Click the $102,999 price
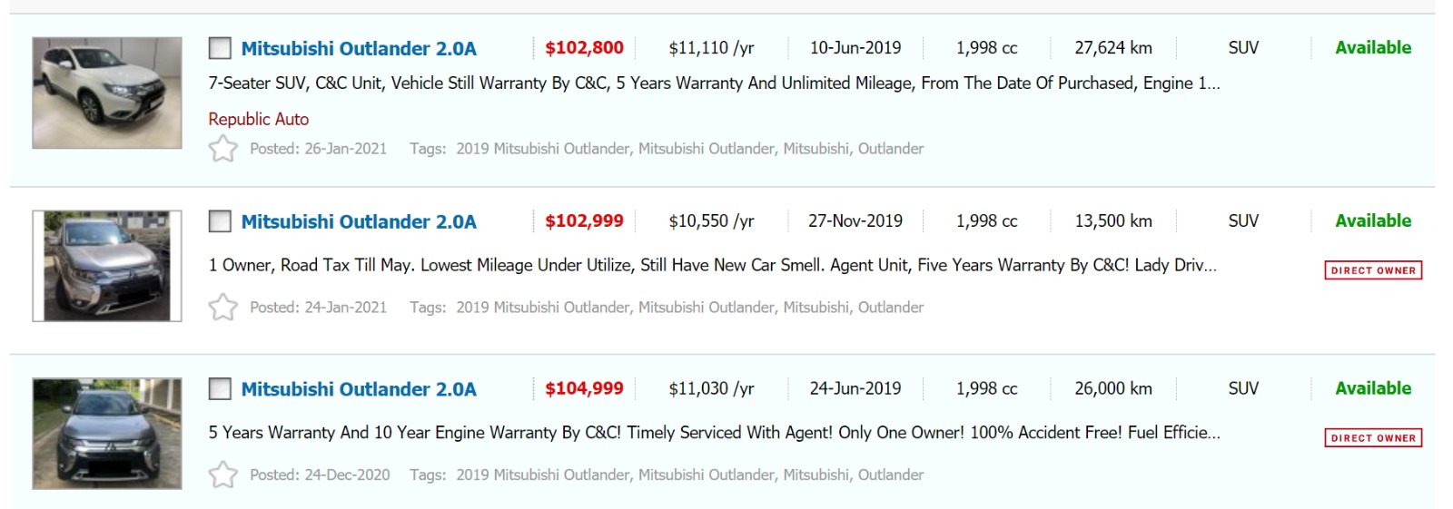The image size is (1453, 509). pos(584,221)
